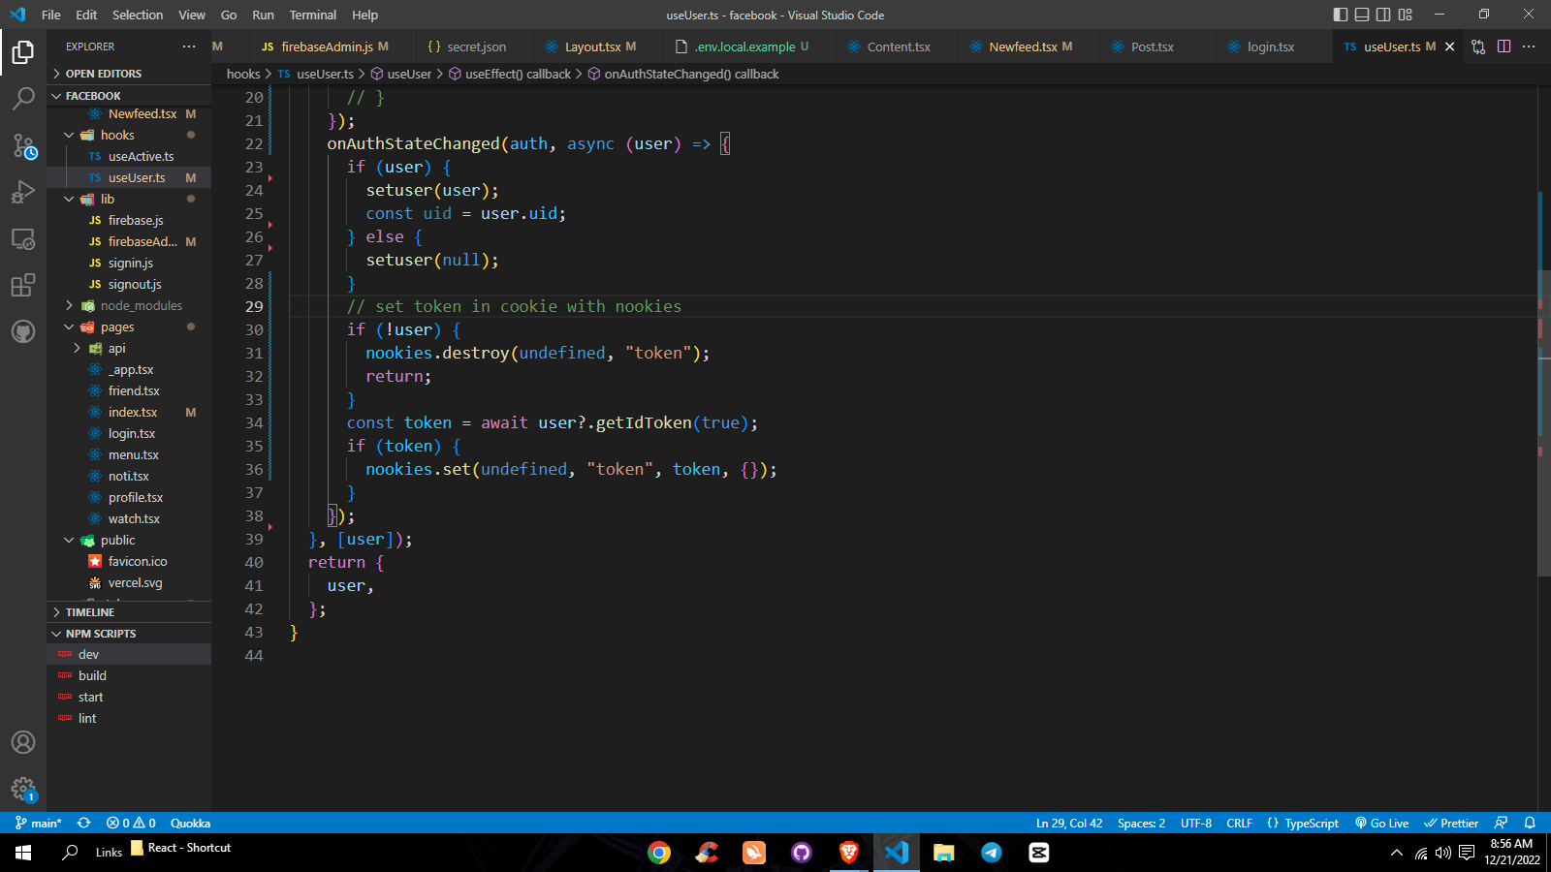Screen dimensions: 1551x872
Task: Open favicon.ico file
Action: coord(129,561)
